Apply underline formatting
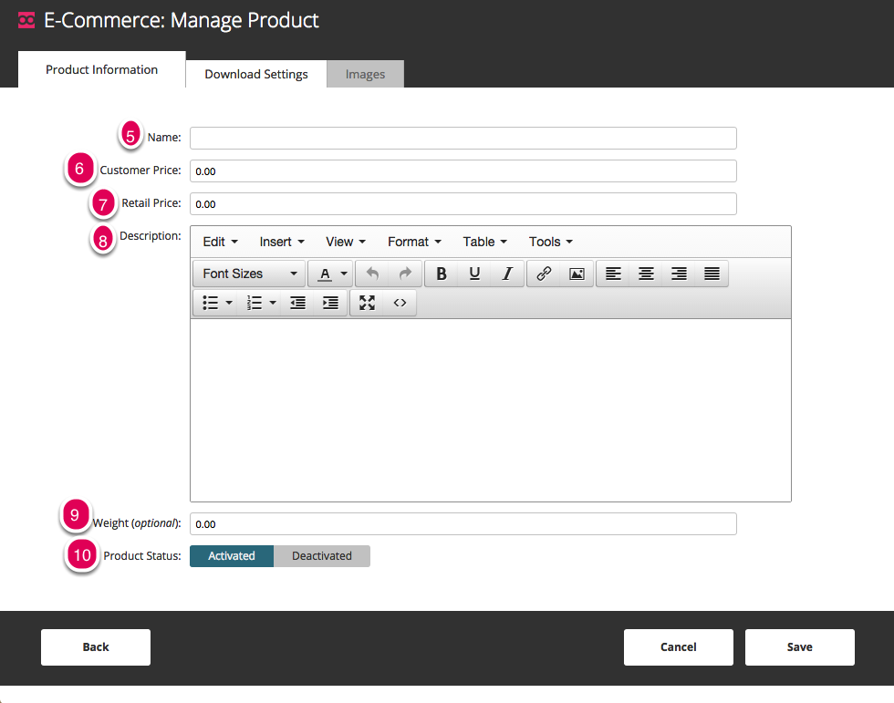This screenshot has height=703, width=894. pos(474,274)
